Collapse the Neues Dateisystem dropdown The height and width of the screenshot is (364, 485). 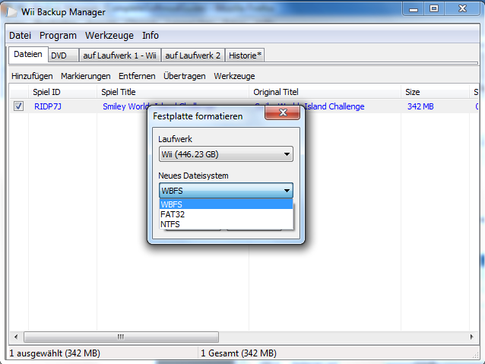pyautogui.click(x=286, y=191)
